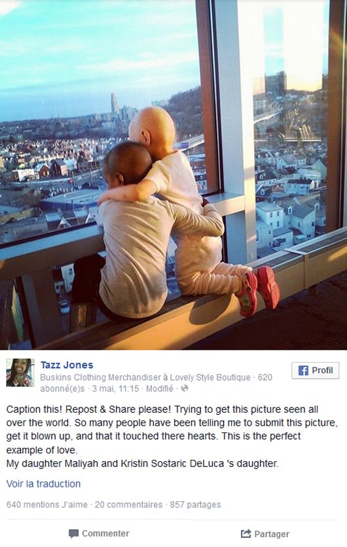View the 857 partages list
This screenshot has width=347, height=547.
(x=195, y=504)
